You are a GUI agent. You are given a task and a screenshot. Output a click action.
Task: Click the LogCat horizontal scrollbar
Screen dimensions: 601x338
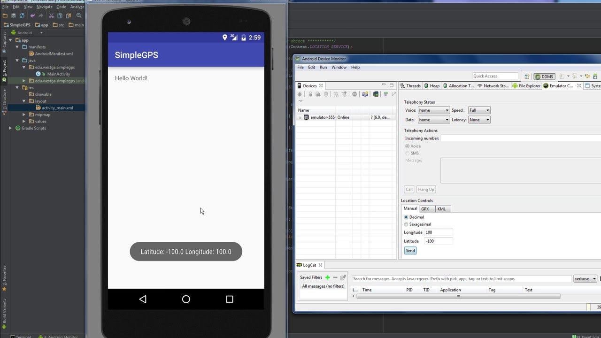pyautogui.click(x=458, y=296)
